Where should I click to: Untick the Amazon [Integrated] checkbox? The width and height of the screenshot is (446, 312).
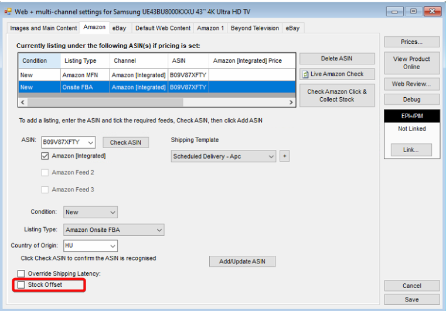click(x=45, y=156)
